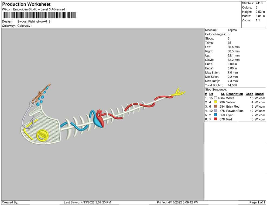Click the 'Stop Sequence:' heading
This screenshot has height=205, width=267.
click(216, 90)
